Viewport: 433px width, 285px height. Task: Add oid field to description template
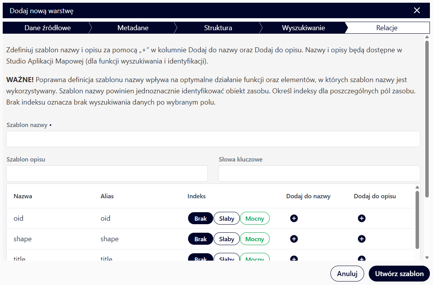(x=361, y=218)
